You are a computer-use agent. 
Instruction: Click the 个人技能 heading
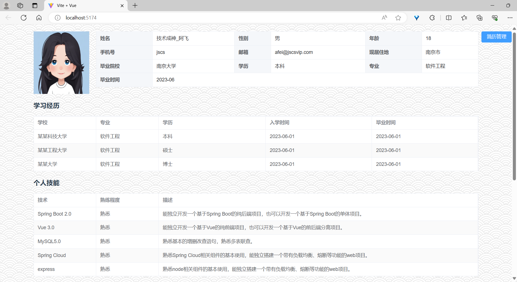46,183
